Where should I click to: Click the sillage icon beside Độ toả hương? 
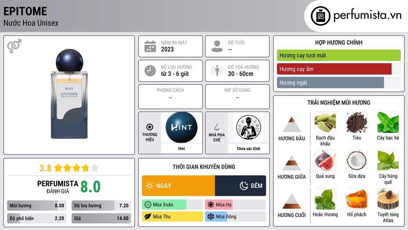(217, 71)
